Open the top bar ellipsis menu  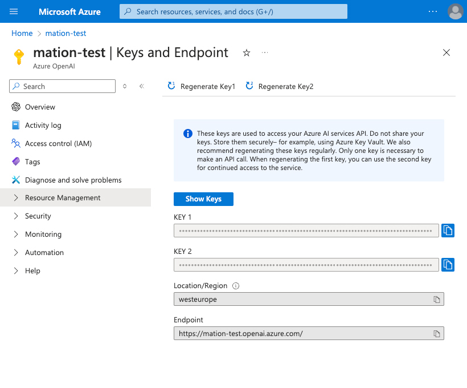tap(432, 11)
